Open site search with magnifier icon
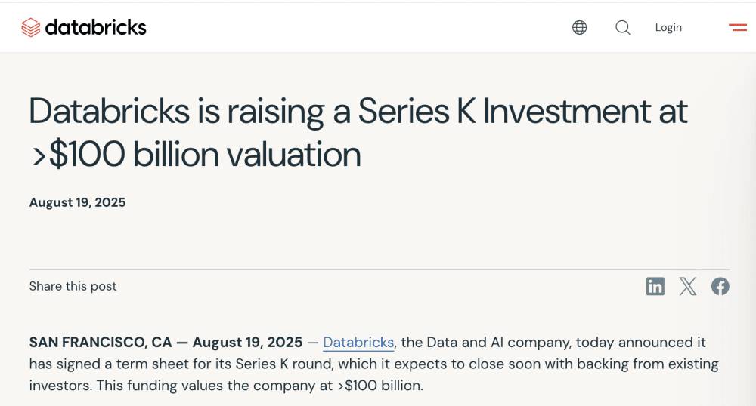 (623, 28)
